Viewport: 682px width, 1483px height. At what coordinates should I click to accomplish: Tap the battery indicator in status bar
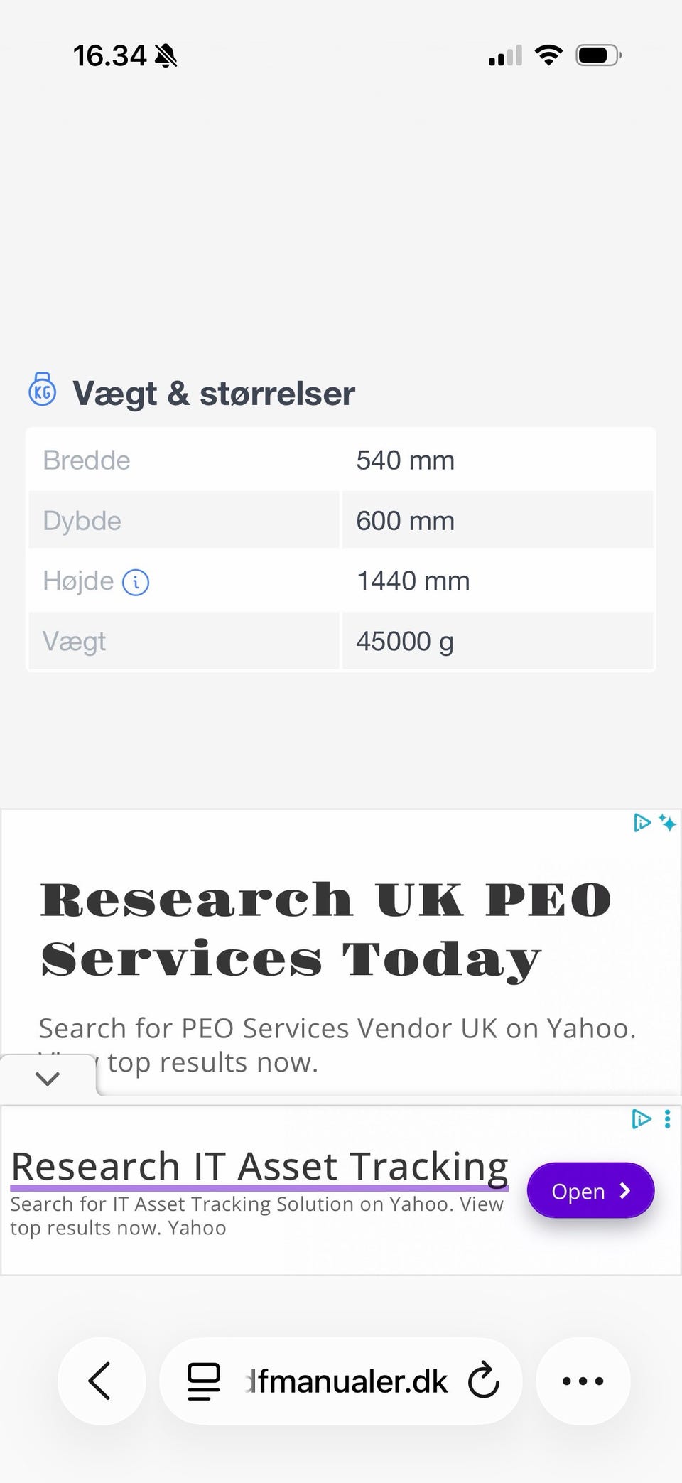pyautogui.click(x=598, y=55)
